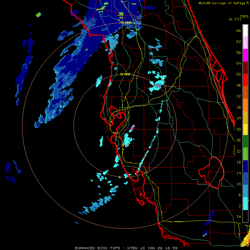Click the magenta high-top echo near radar center
This screenshot has height=250, width=250.
point(132,128)
